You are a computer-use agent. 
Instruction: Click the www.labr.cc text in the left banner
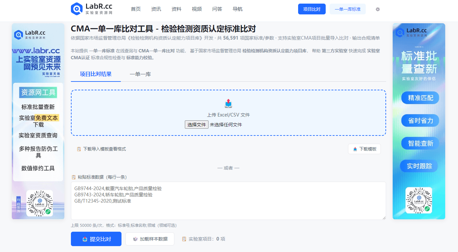pos(36,51)
